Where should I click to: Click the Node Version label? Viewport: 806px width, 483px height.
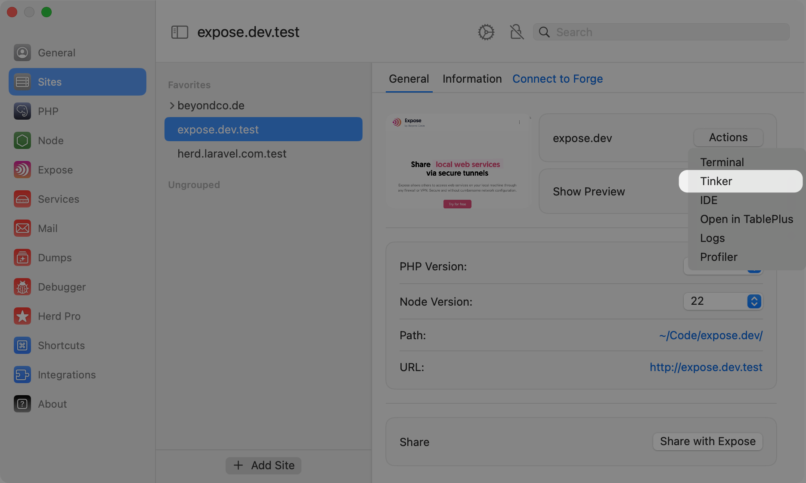436,302
